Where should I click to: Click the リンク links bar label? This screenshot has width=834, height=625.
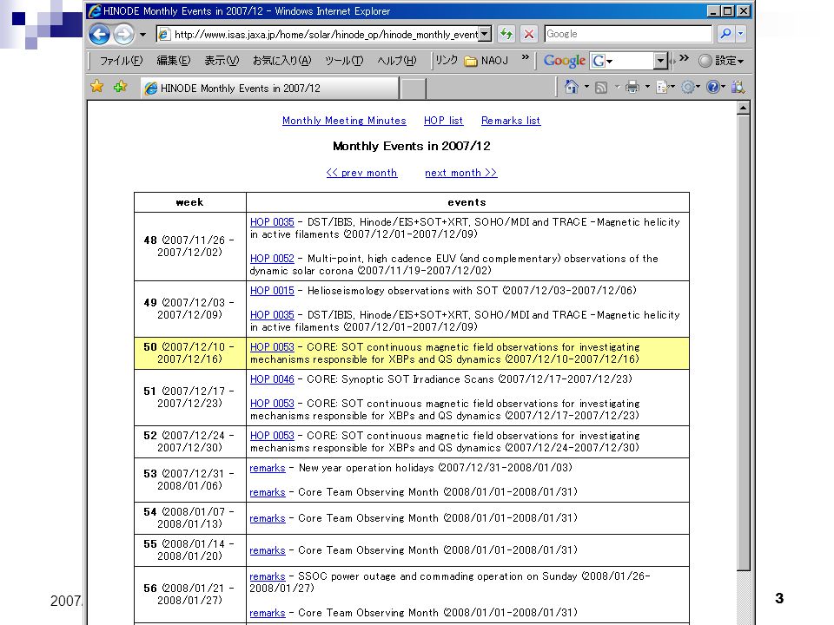(x=446, y=60)
